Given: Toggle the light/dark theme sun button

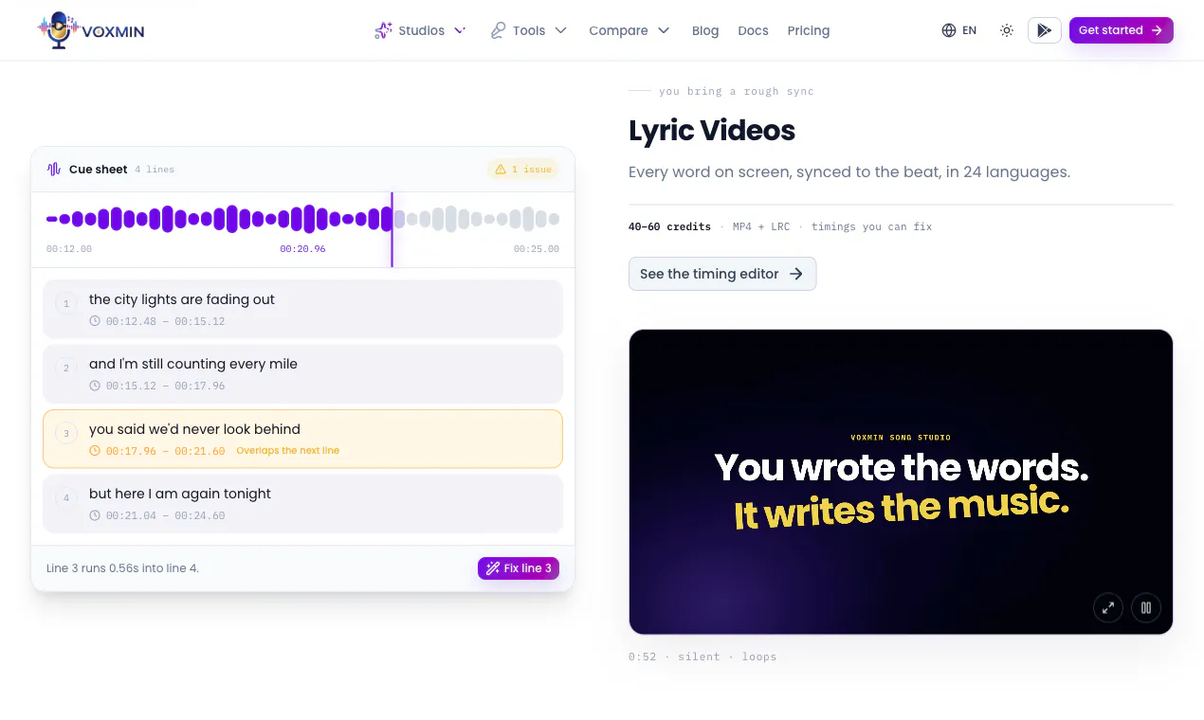Looking at the screenshot, I should [x=1007, y=30].
